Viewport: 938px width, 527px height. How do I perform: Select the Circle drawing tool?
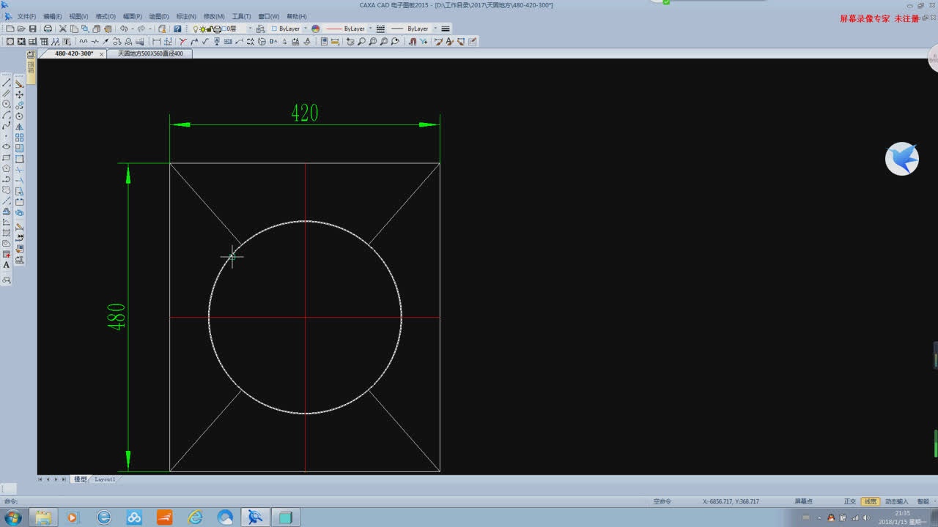coord(7,103)
